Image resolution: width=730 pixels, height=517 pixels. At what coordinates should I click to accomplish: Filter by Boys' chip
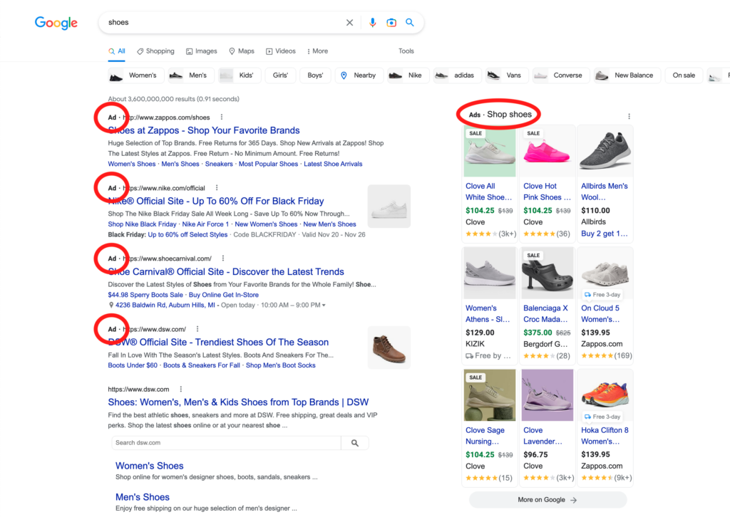point(315,75)
